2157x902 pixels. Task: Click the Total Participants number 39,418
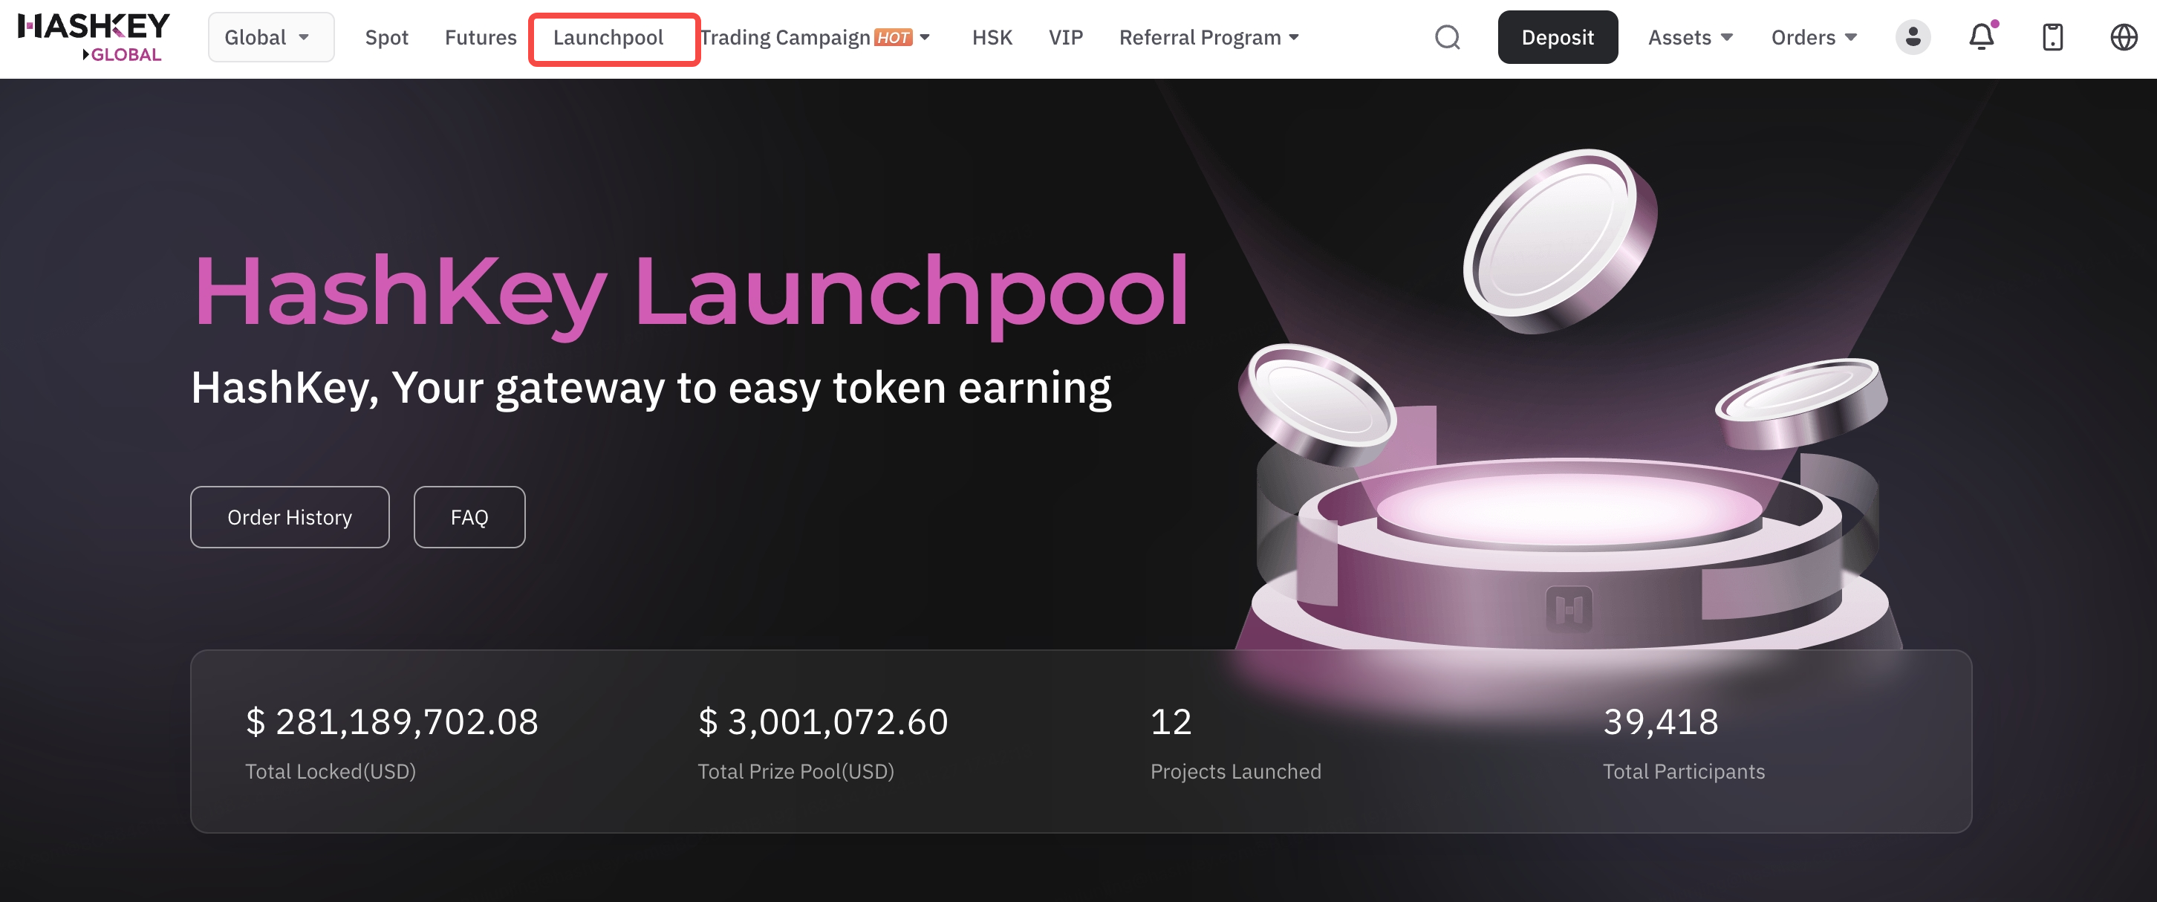(x=1660, y=722)
